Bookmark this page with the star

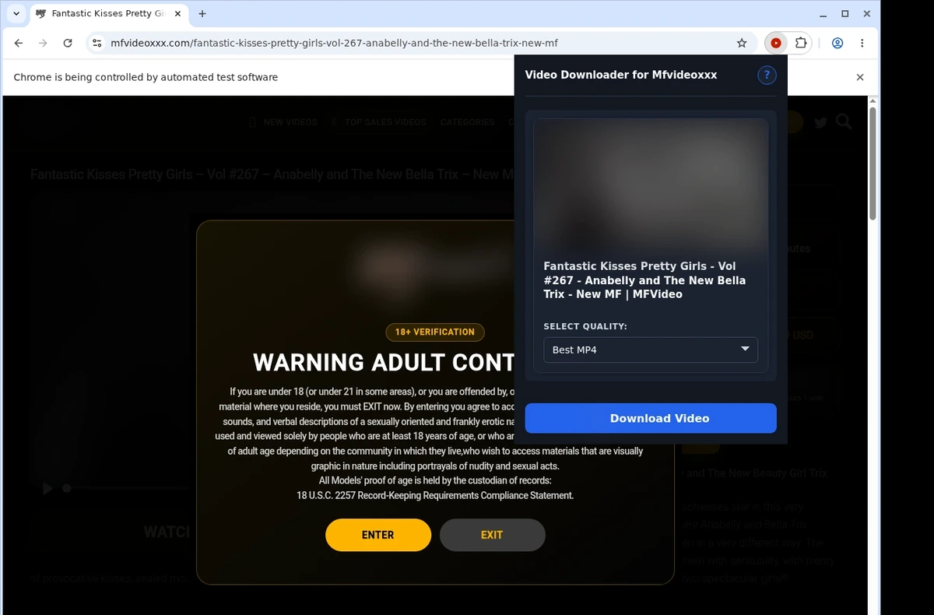[742, 43]
